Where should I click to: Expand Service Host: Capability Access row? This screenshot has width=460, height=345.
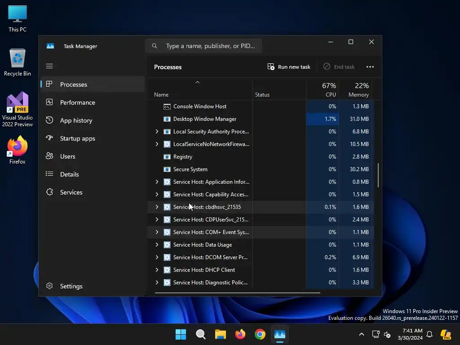pos(157,195)
